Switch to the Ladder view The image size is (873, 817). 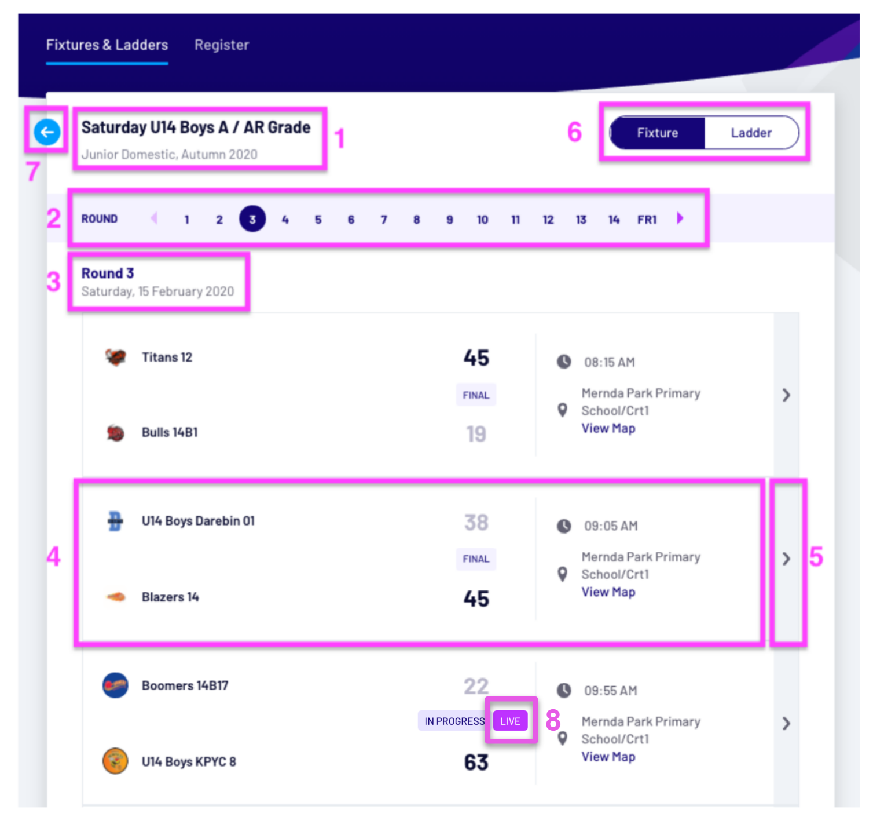click(751, 133)
